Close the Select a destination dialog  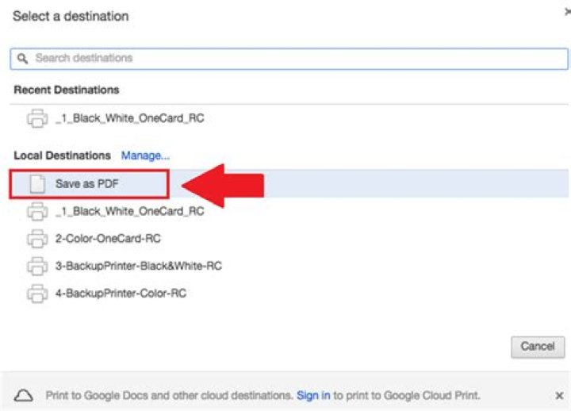(x=567, y=12)
